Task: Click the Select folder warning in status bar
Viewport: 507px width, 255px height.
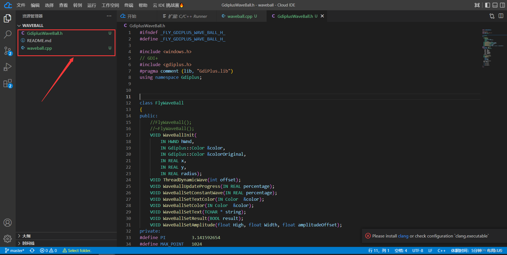Action: [77, 251]
